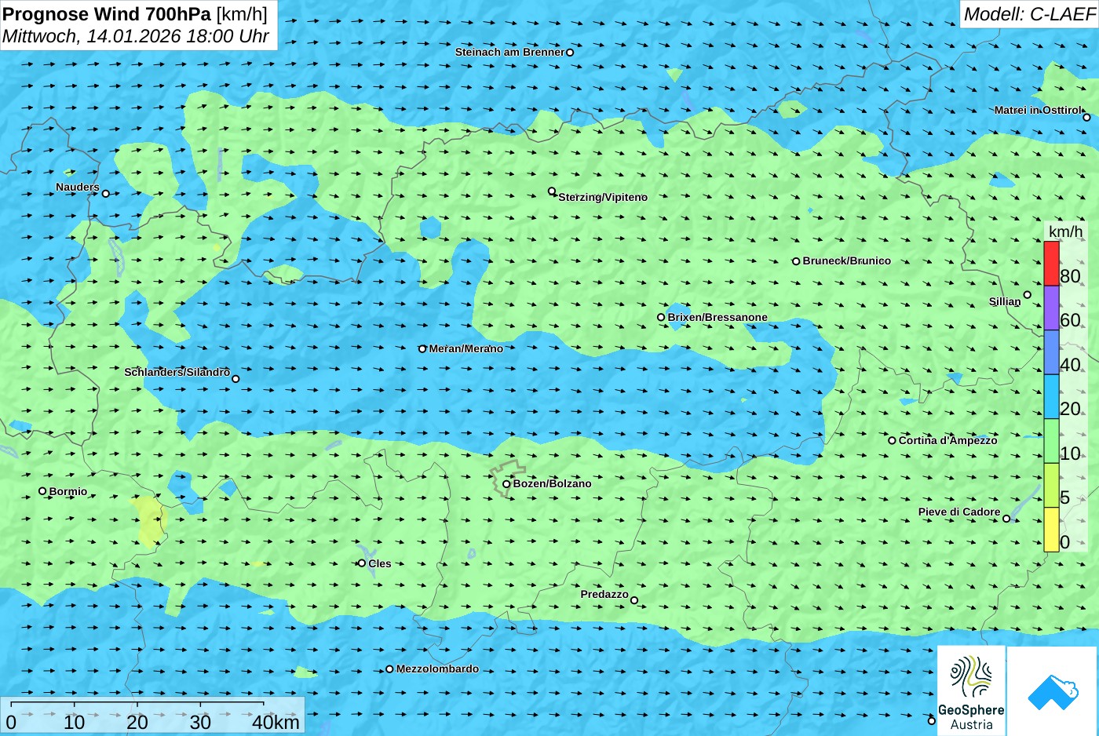This screenshot has height=736, width=1099.
Task: Click the Mezzolombardo location dot
Action: (x=389, y=669)
